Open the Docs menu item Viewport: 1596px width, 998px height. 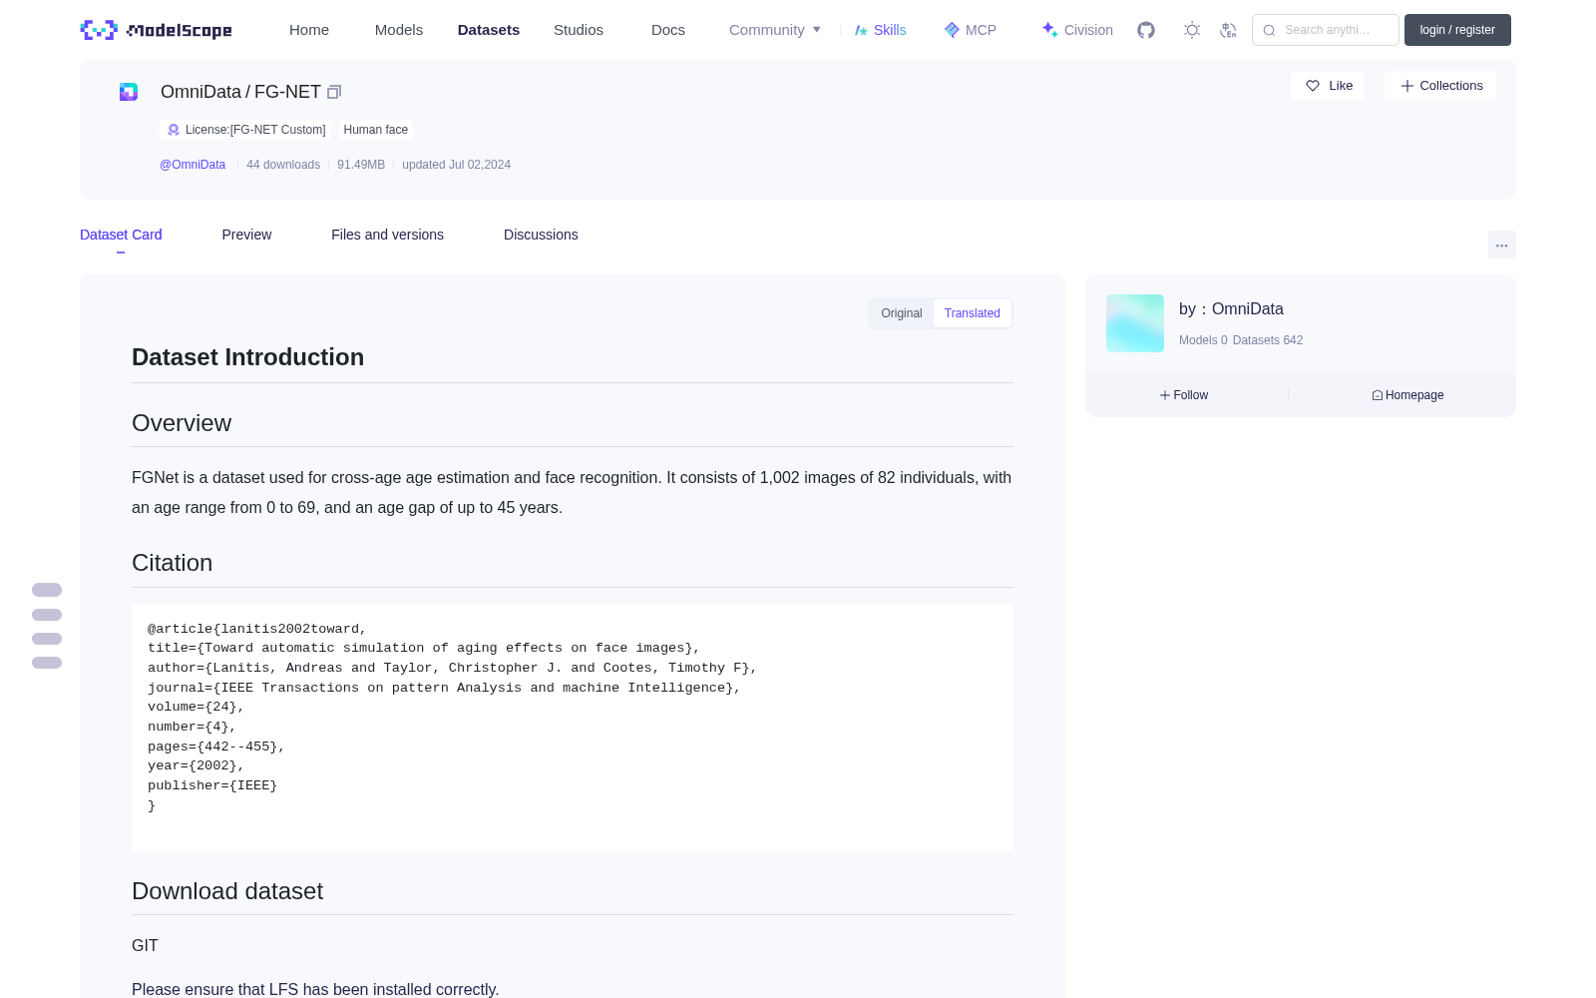(668, 30)
